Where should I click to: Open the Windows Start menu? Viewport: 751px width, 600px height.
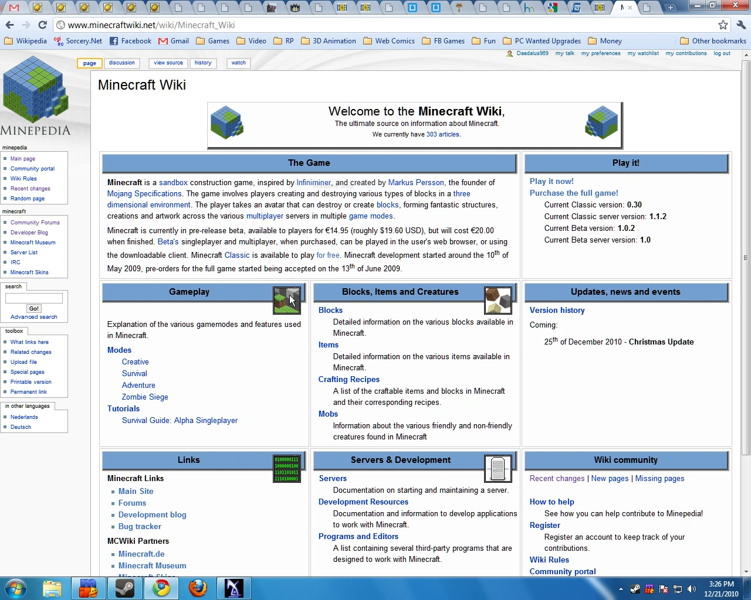pyautogui.click(x=16, y=588)
